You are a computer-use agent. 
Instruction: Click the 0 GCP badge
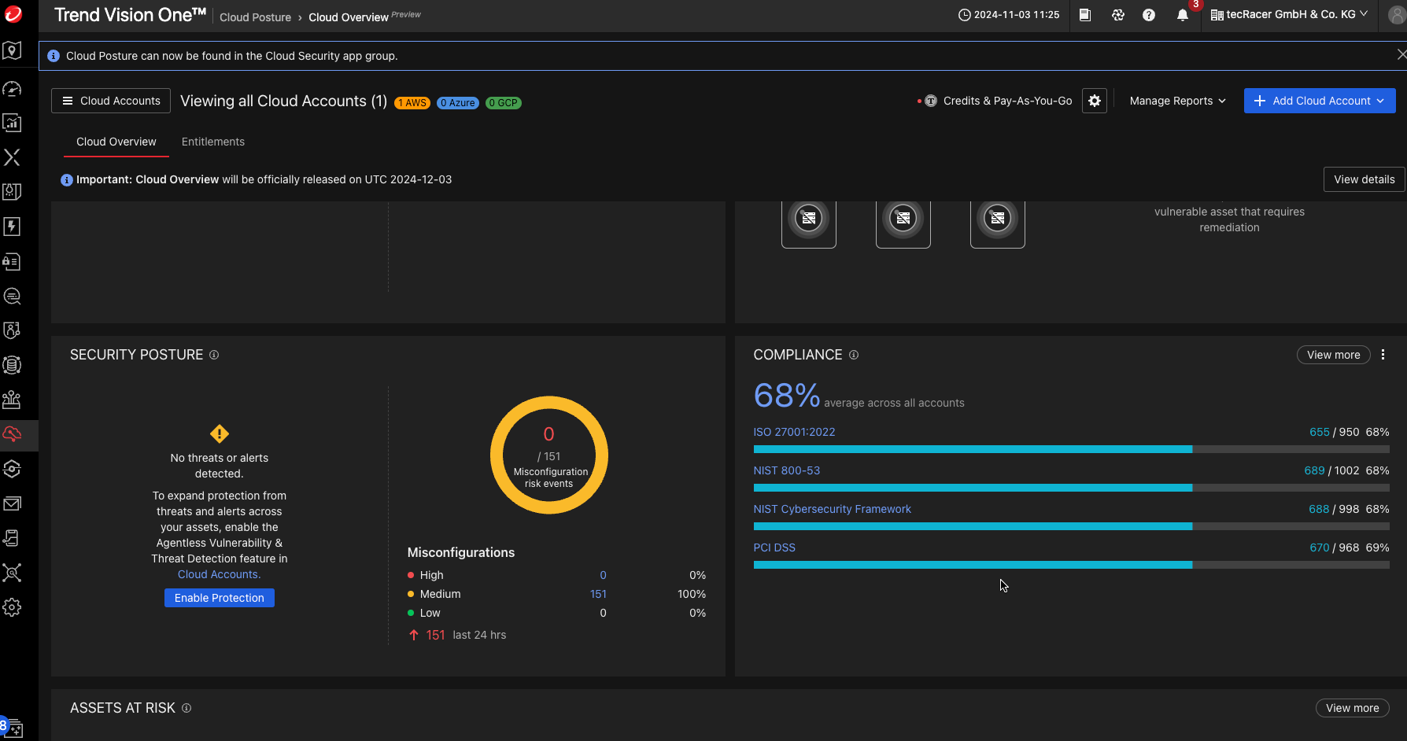coord(504,103)
